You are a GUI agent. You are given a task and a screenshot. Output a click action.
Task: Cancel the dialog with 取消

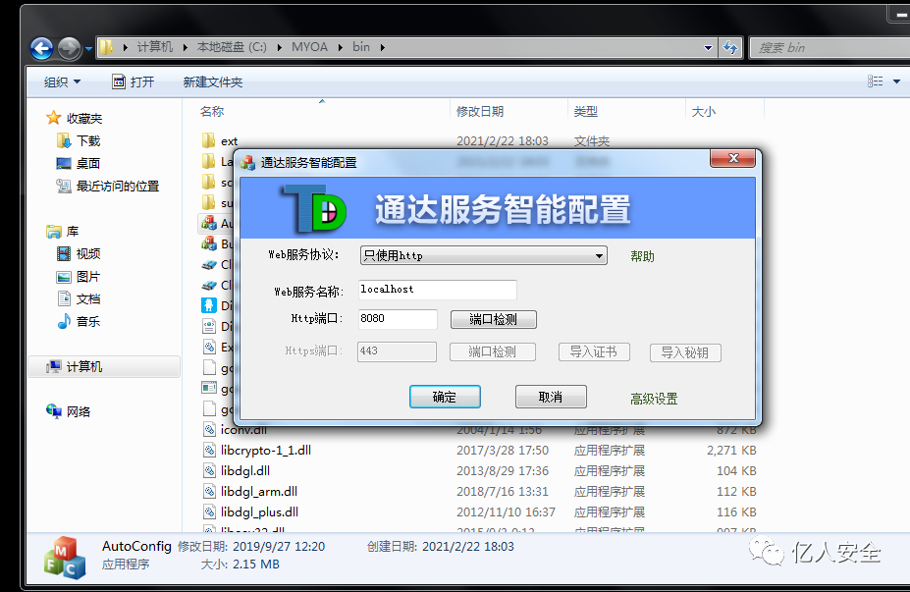pos(551,397)
